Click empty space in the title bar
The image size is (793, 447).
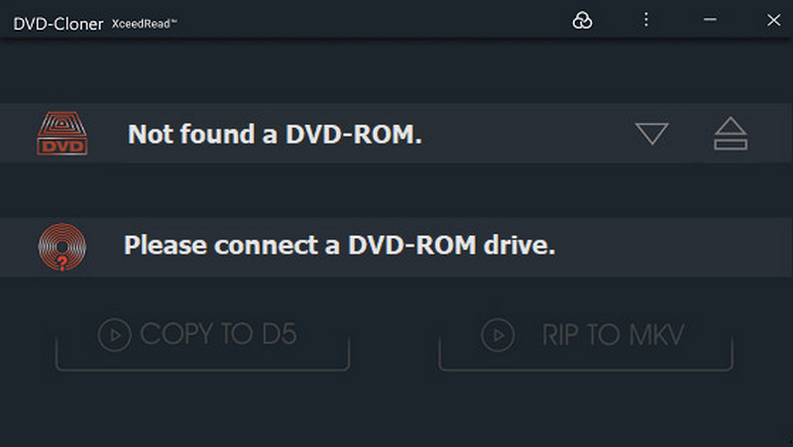click(377, 20)
